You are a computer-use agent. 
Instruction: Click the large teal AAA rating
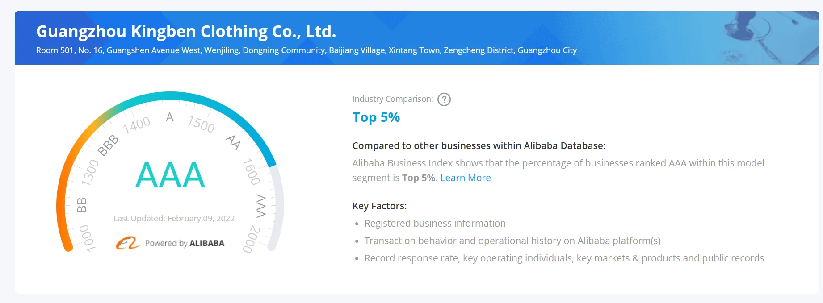[x=170, y=175]
